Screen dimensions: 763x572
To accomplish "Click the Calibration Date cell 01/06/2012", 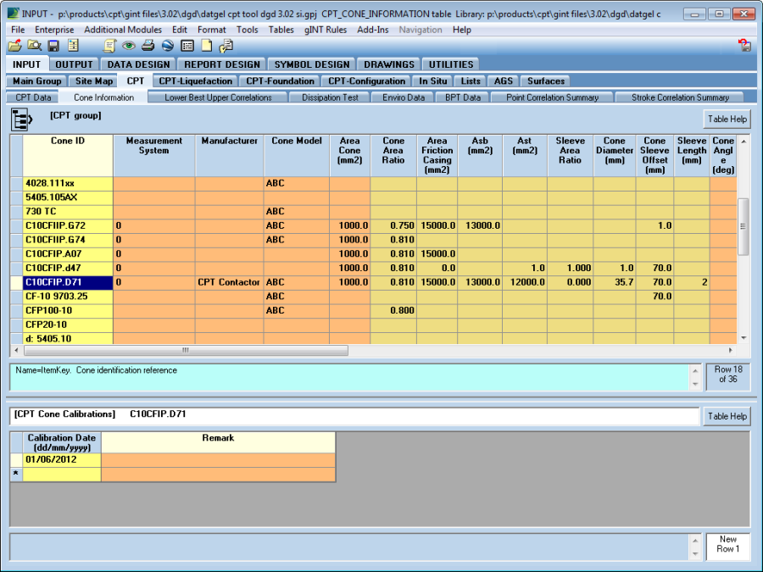I will point(55,460).
